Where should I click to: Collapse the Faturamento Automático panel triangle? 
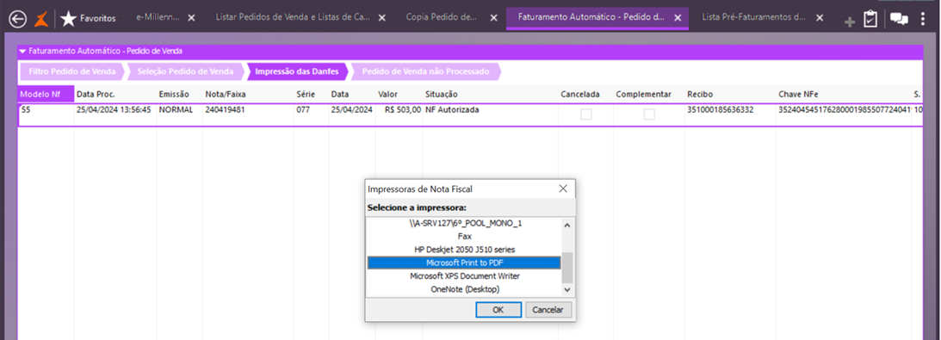[x=22, y=52]
